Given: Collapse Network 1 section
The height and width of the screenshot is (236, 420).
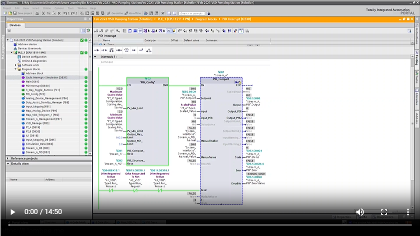Looking at the screenshot, I should [95, 57].
